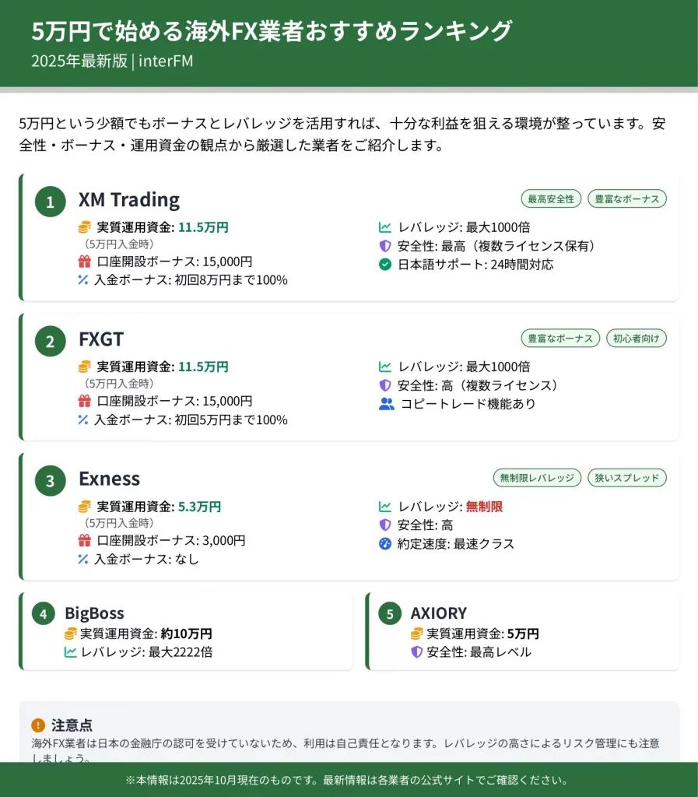Open the BigBoss heading
698x797 pixels.
(94, 613)
